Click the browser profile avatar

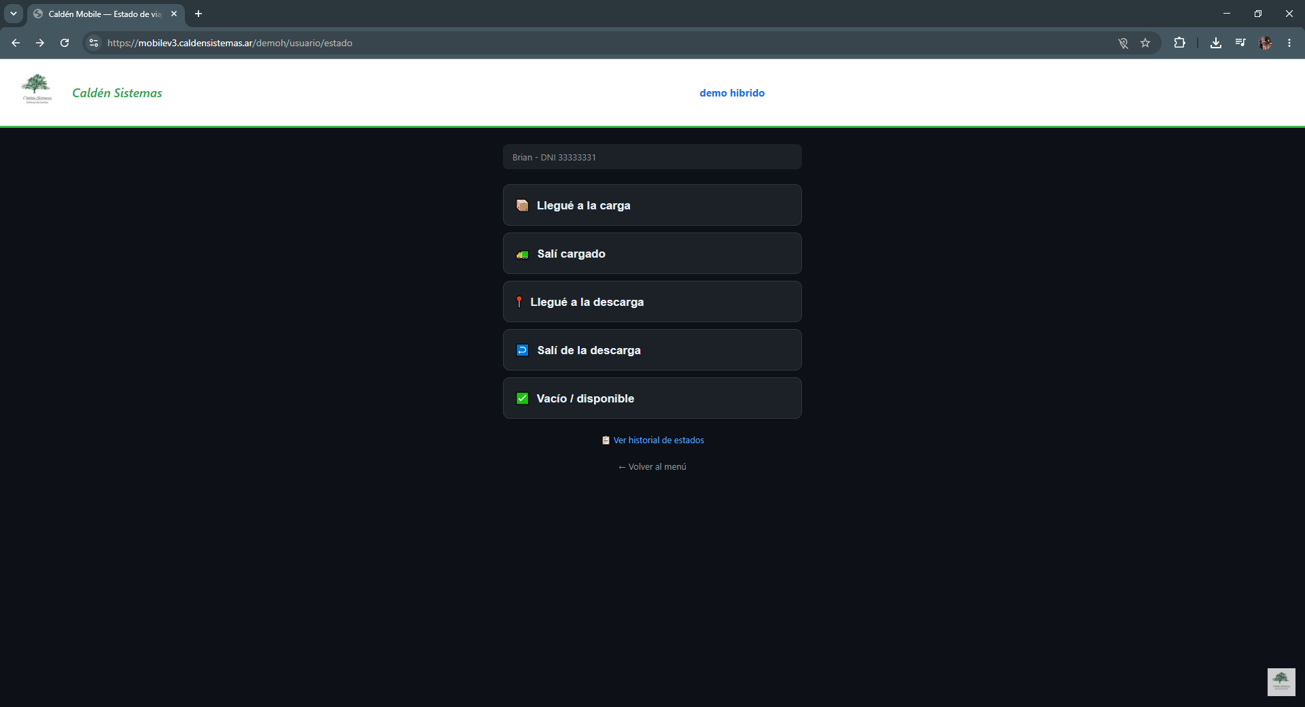(1265, 43)
